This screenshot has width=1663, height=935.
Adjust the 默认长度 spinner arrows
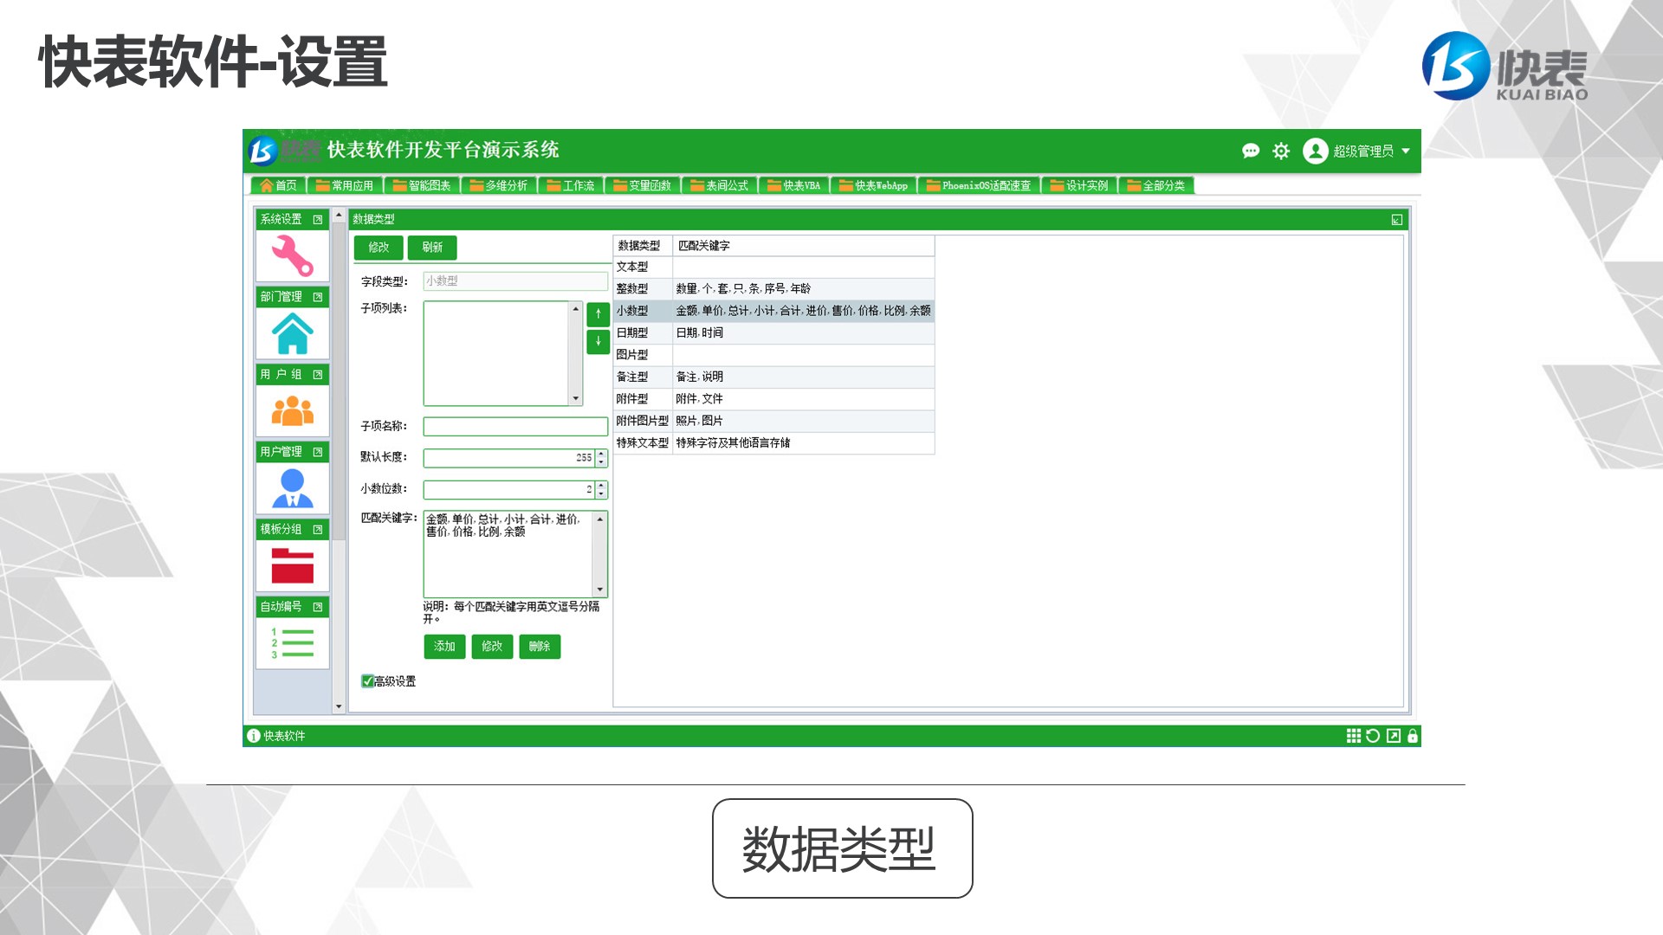click(x=601, y=458)
